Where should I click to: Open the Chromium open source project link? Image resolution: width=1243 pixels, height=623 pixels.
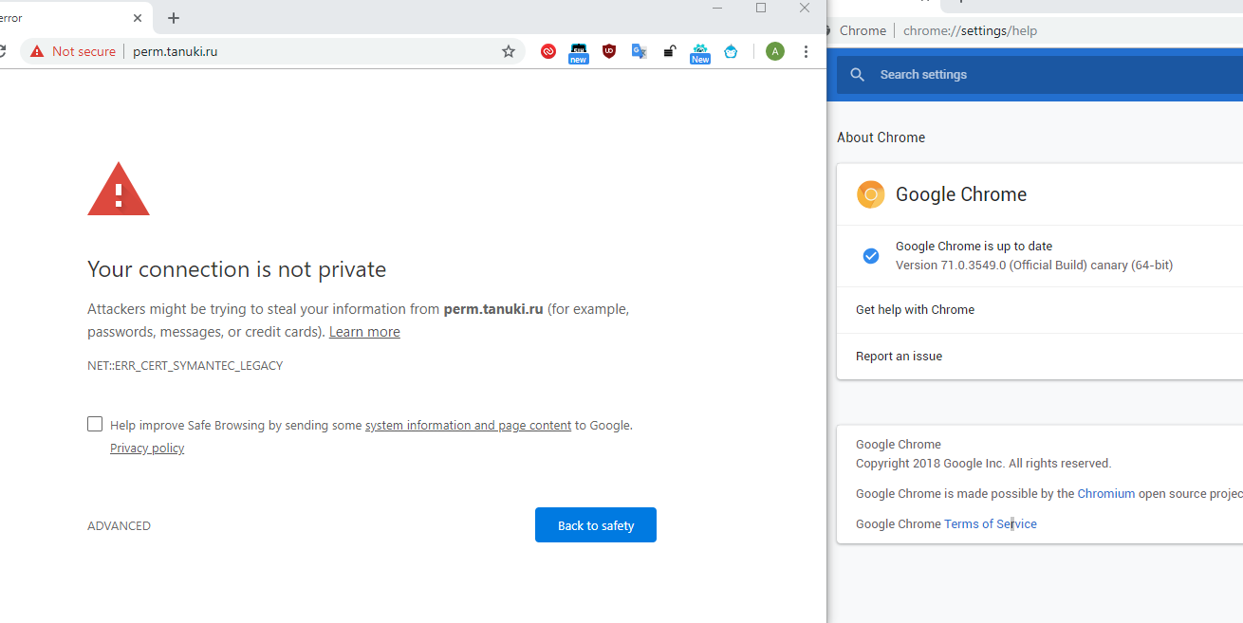pyautogui.click(x=1106, y=493)
